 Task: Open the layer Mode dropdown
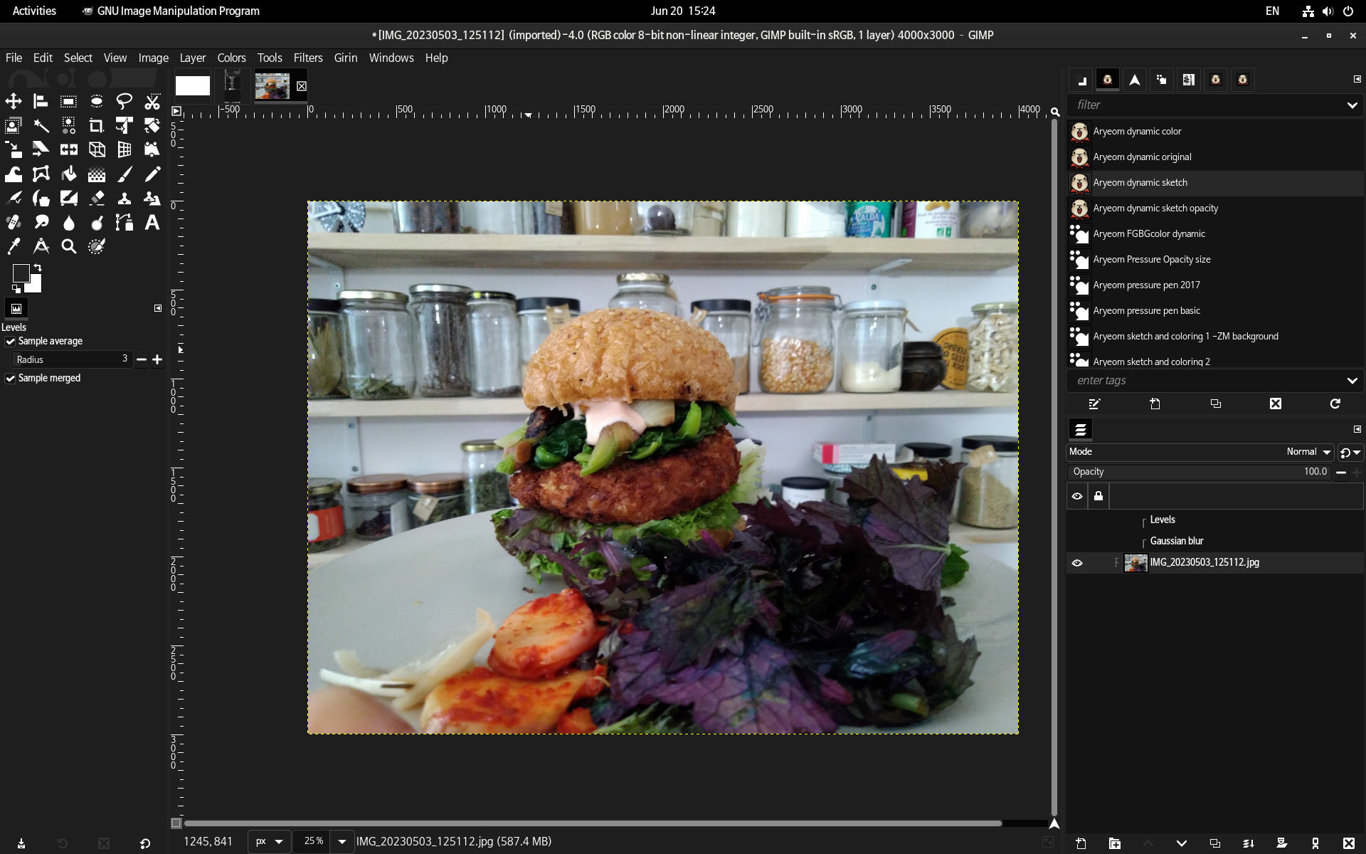[x=1308, y=452]
